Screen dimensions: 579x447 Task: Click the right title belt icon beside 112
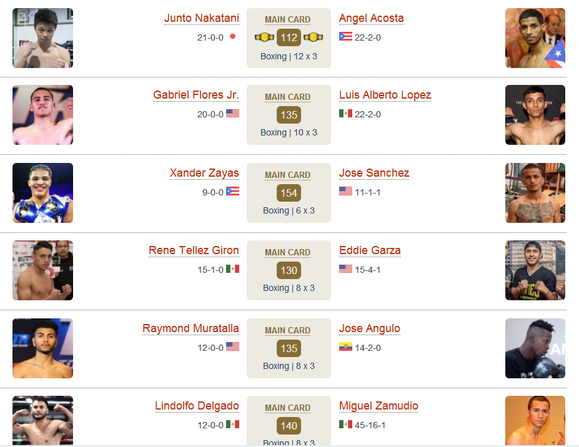[313, 37]
